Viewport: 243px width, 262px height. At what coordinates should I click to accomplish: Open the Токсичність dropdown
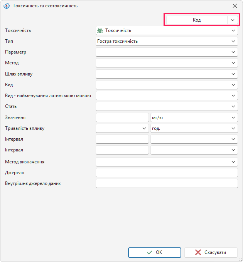(167, 30)
